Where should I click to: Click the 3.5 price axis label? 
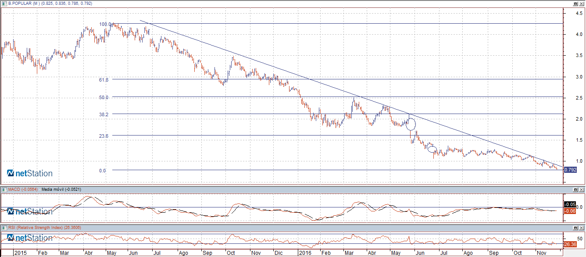pyautogui.click(x=579, y=56)
